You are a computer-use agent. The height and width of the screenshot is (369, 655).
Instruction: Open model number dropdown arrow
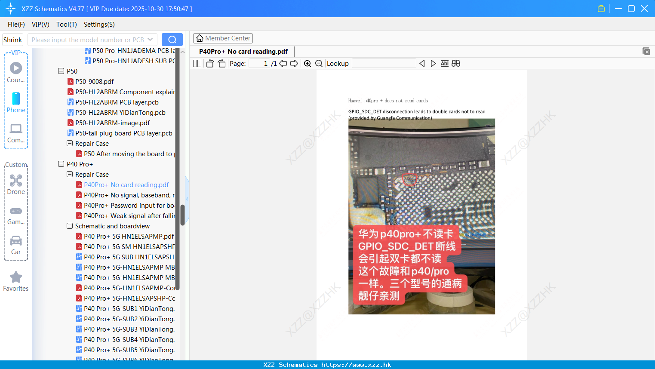[x=150, y=40]
